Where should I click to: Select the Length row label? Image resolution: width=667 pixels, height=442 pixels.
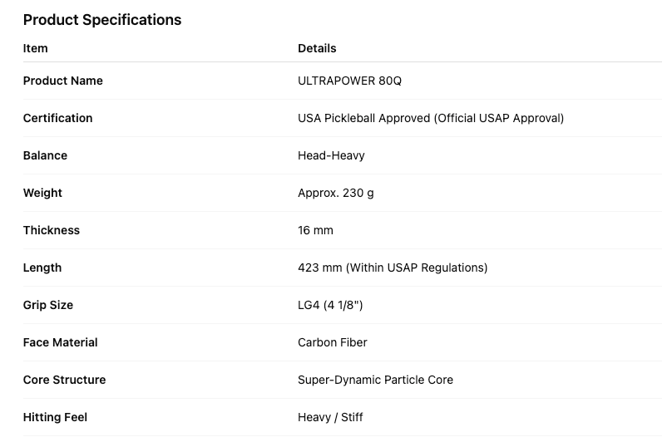pyautogui.click(x=42, y=268)
